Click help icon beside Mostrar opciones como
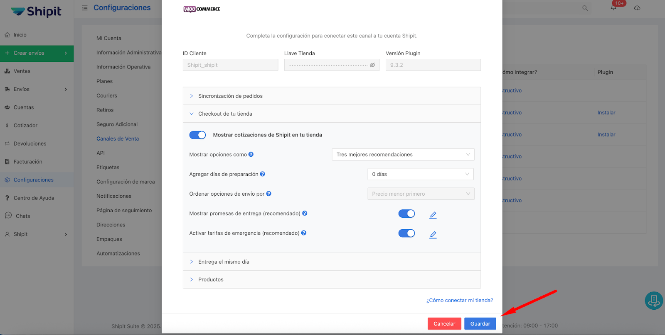Viewport: 665px width, 335px height. pyautogui.click(x=251, y=155)
